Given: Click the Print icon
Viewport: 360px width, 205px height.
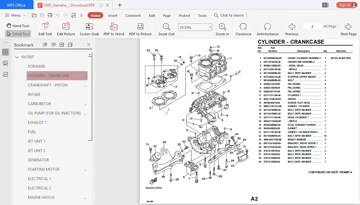Looking at the screenshot, I should point(50,15).
